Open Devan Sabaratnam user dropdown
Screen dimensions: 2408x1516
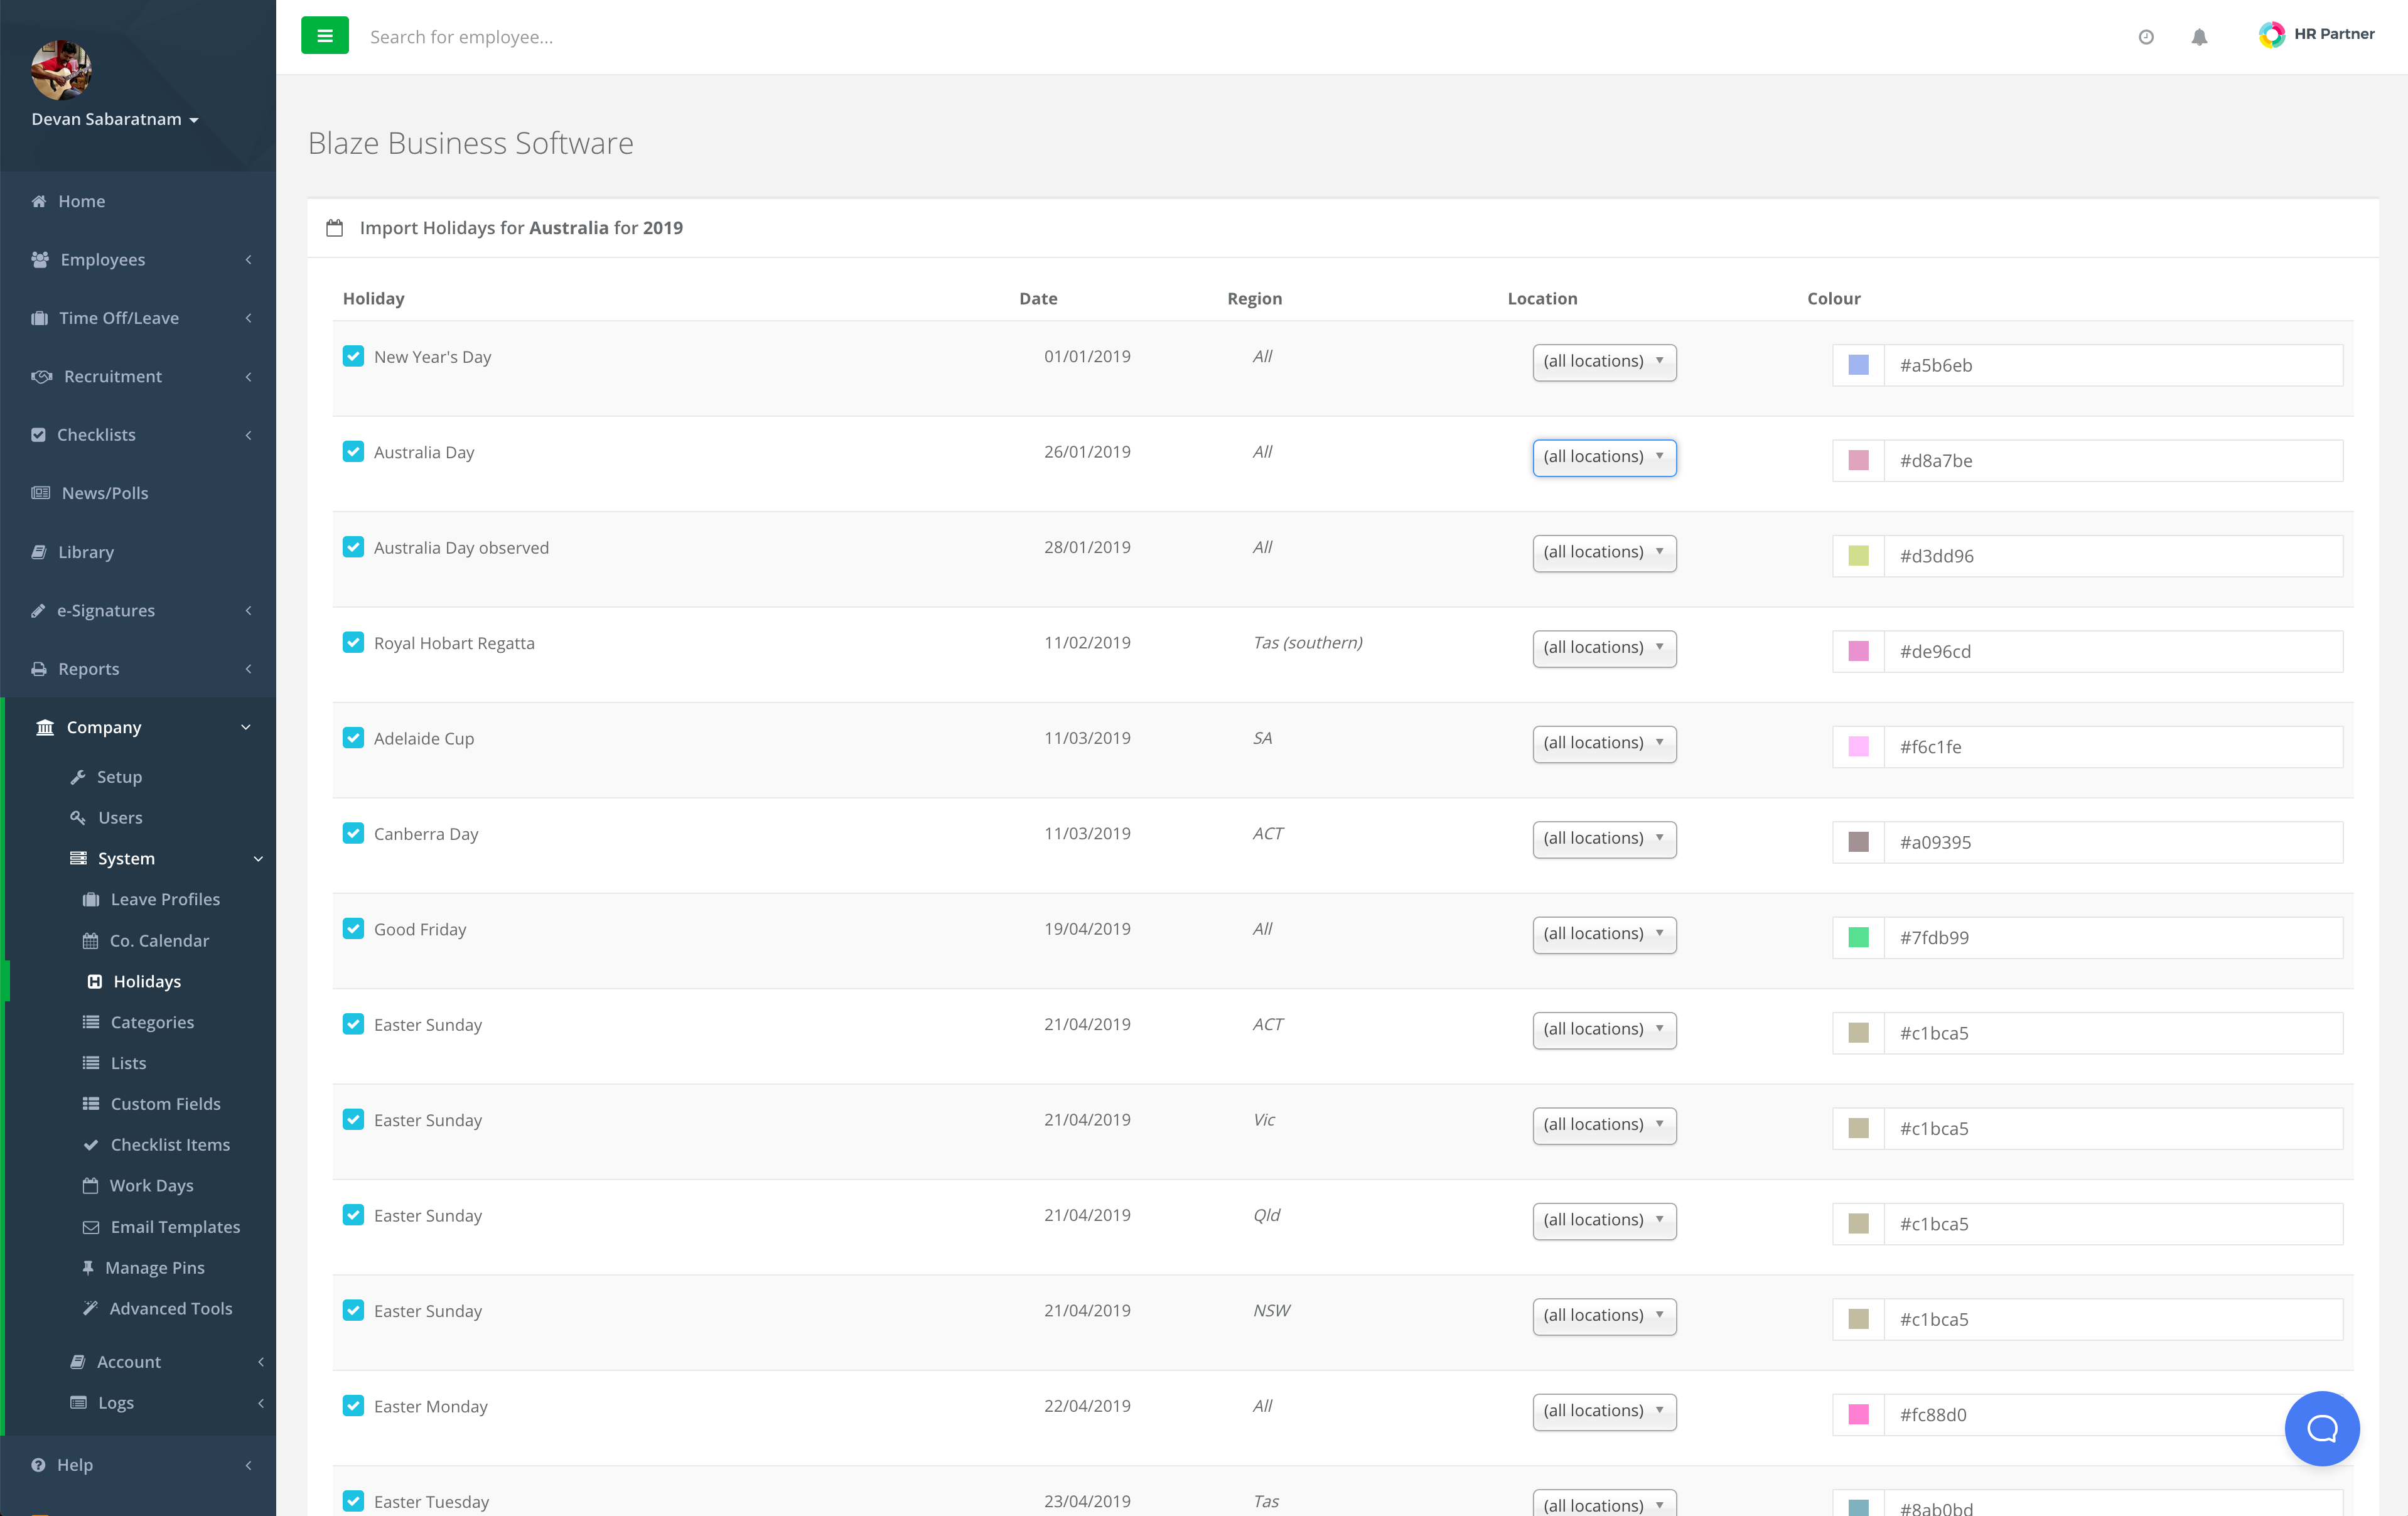(x=115, y=119)
